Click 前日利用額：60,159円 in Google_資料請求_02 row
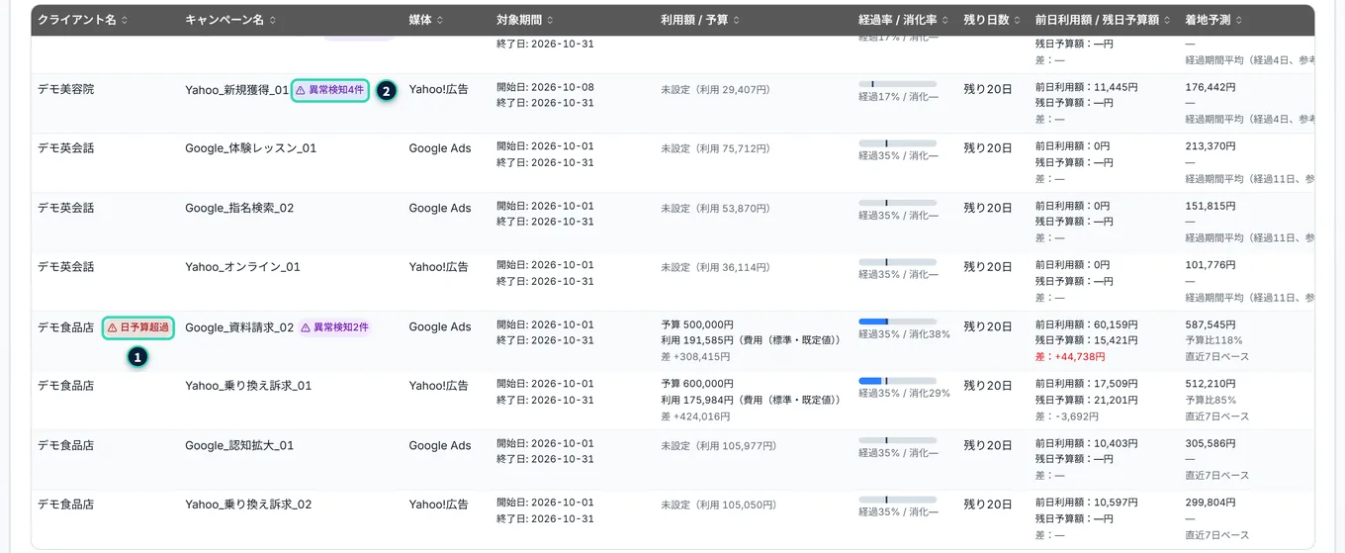Image resolution: width=1345 pixels, height=553 pixels. [x=1087, y=324]
